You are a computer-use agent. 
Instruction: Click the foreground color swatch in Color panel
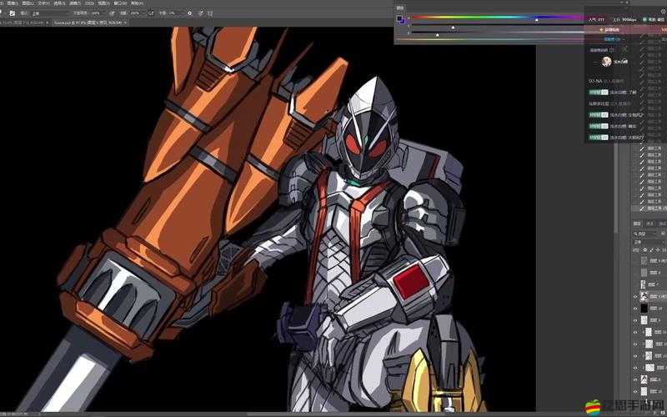tap(399, 17)
